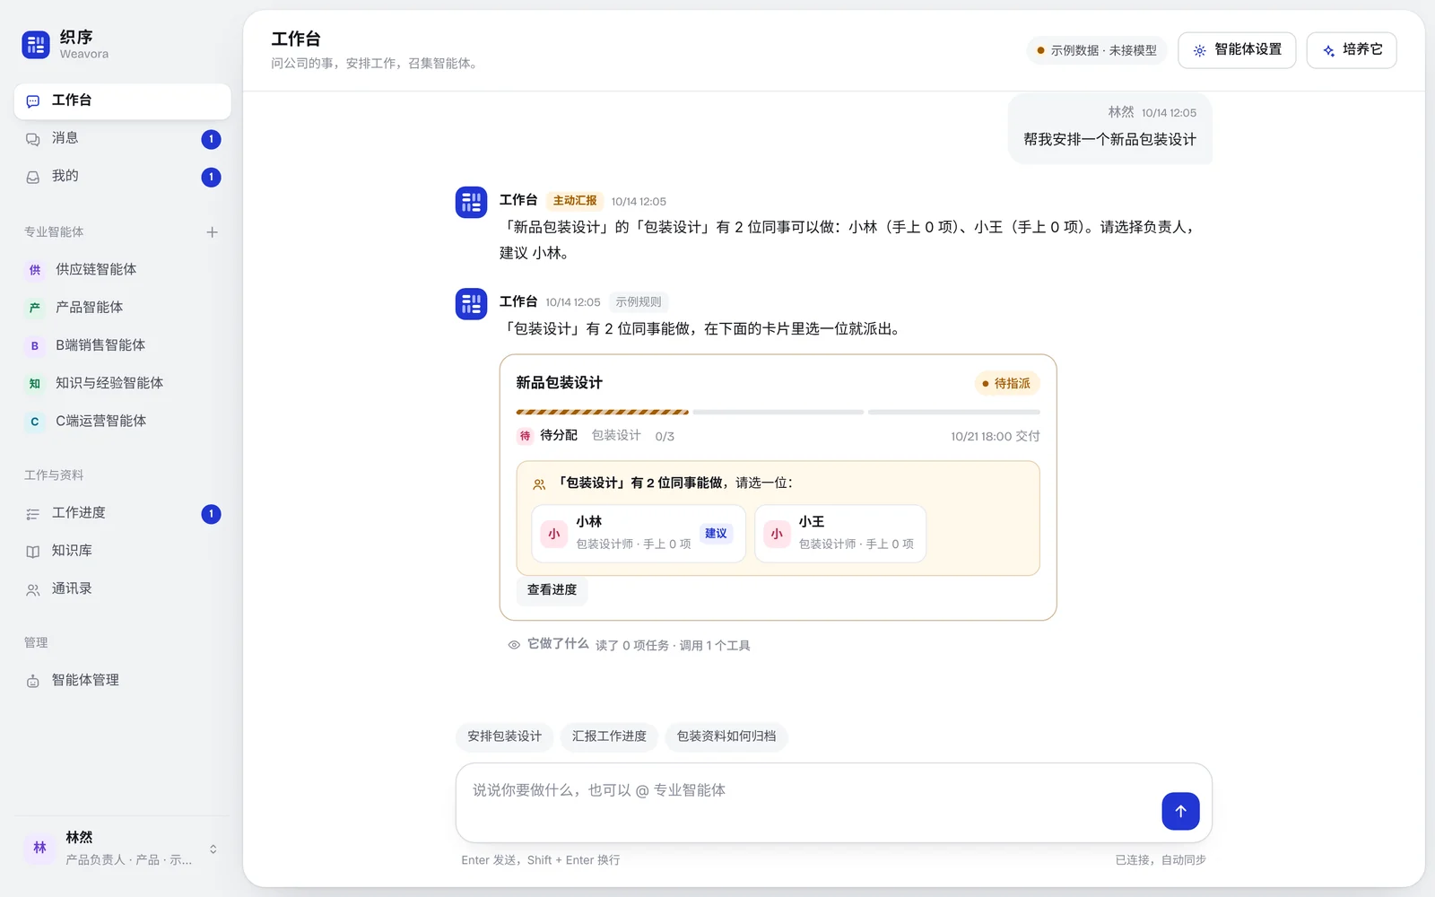Click the 建议 badge on 小林
The width and height of the screenshot is (1435, 897).
716,534
